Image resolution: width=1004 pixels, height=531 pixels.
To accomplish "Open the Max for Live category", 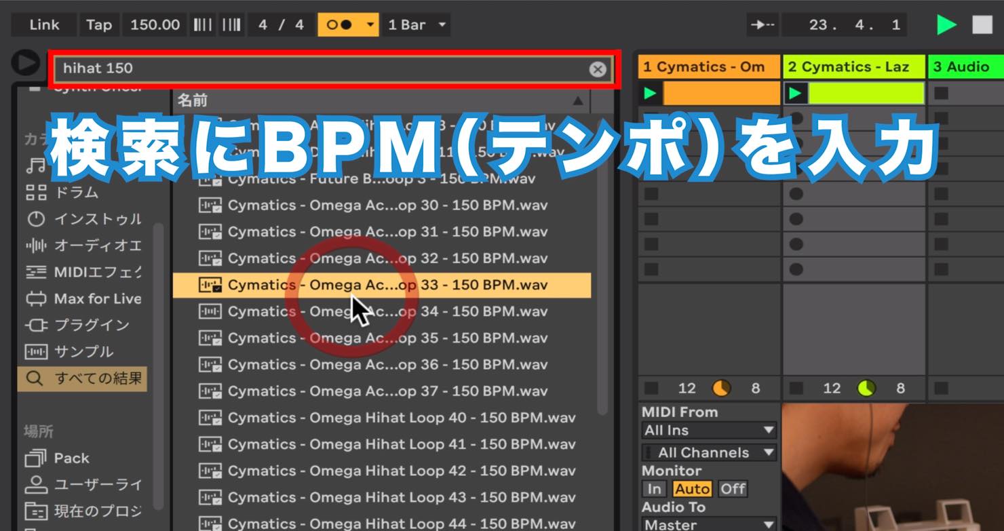I will point(84,298).
